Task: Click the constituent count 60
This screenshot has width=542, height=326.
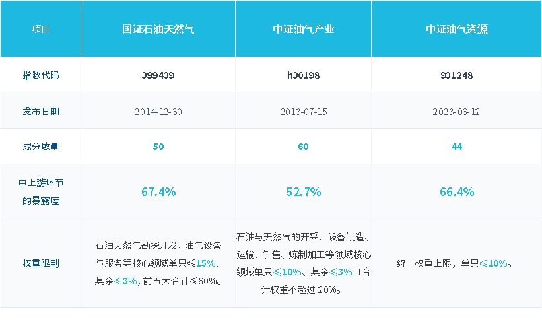Action: point(303,147)
